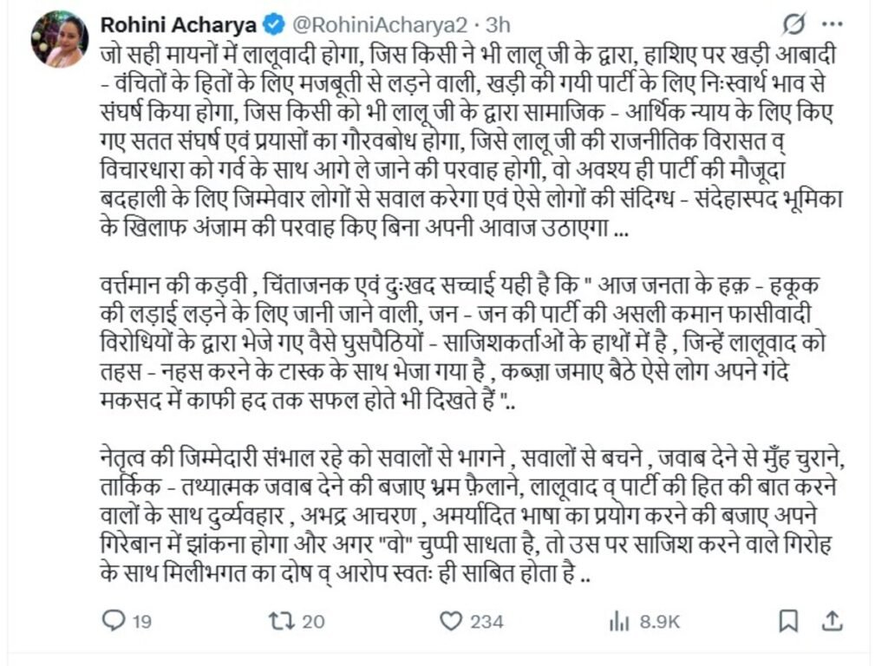Click the reply speech bubble icon
Image resolution: width=888 pixels, height=666 pixels.
click(114, 620)
